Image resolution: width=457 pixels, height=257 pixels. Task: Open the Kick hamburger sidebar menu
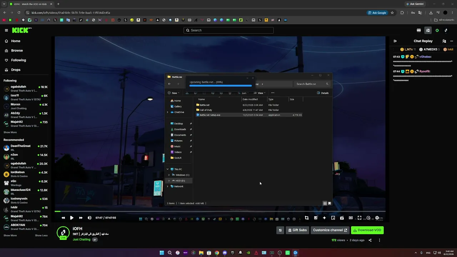tap(6, 30)
